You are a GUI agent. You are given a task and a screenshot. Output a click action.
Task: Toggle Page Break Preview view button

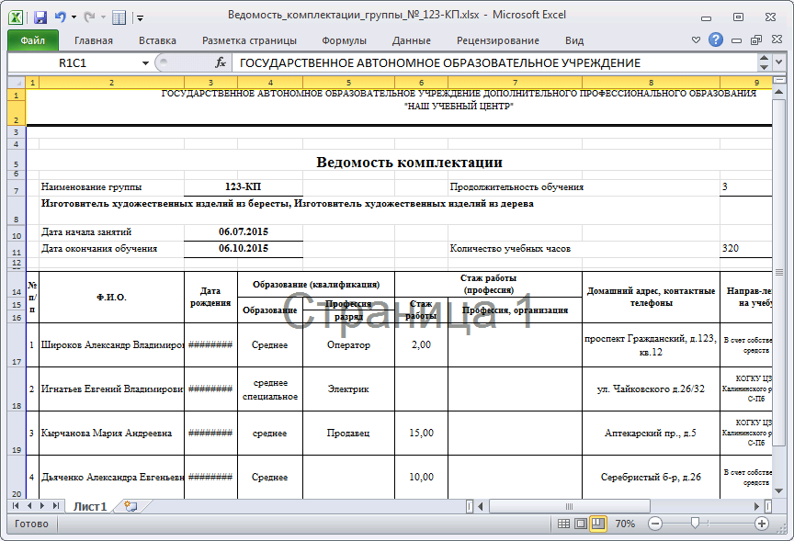(598, 524)
